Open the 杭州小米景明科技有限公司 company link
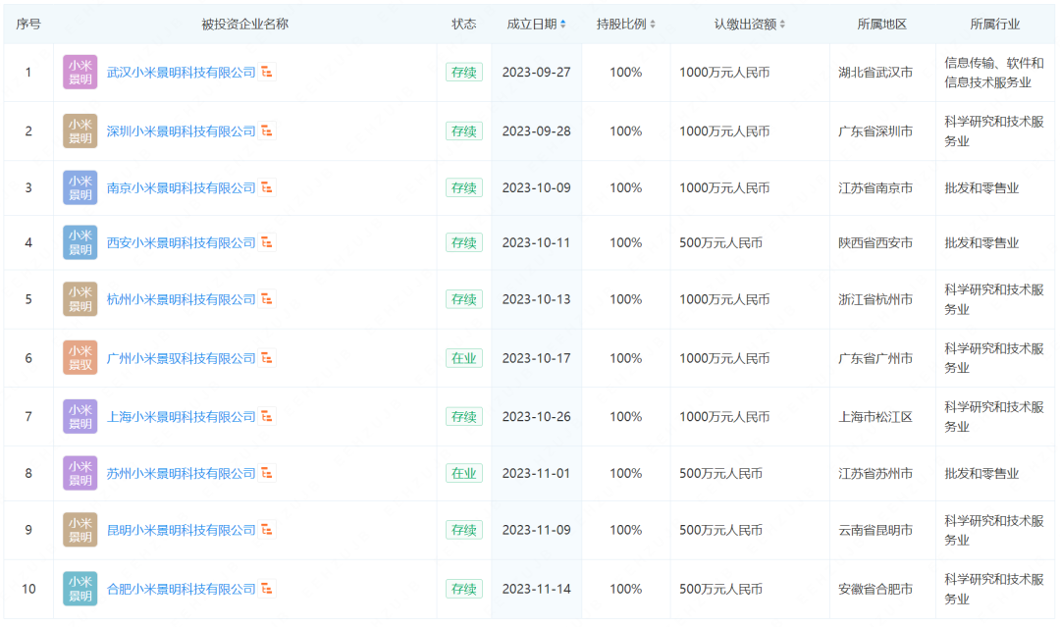The image size is (1060, 627). tap(182, 299)
